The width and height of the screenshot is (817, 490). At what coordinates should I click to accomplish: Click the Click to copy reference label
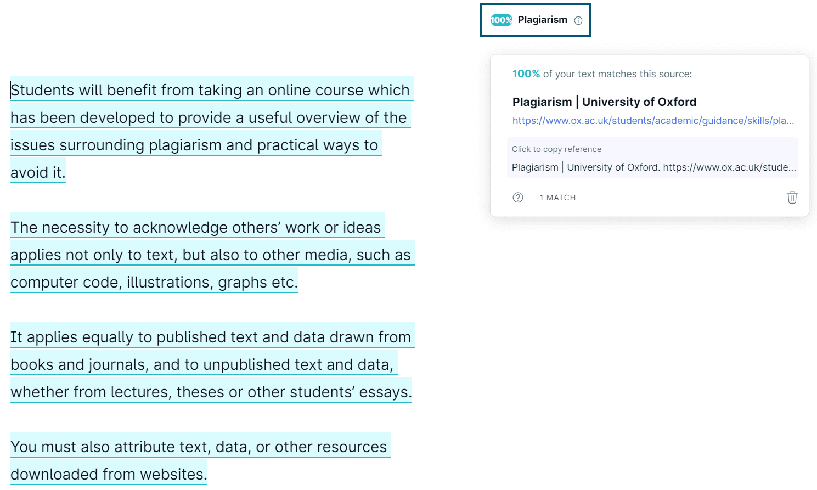pyautogui.click(x=556, y=149)
